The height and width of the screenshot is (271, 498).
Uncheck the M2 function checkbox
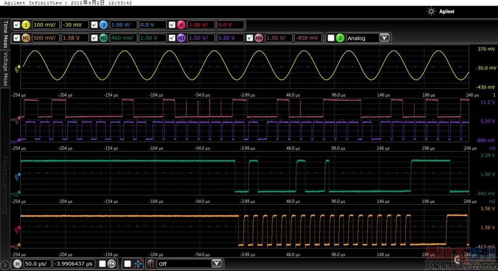point(94,38)
